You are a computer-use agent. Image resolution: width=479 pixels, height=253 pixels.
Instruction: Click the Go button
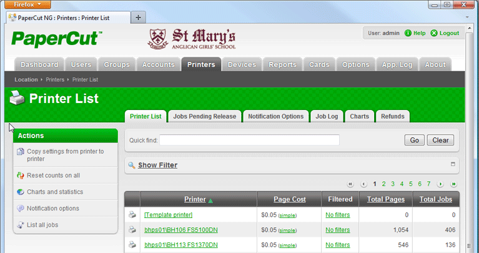click(x=415, y=141)
